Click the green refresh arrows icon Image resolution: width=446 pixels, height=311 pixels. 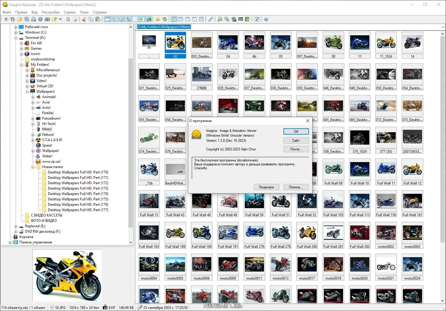tap(165, 19)
